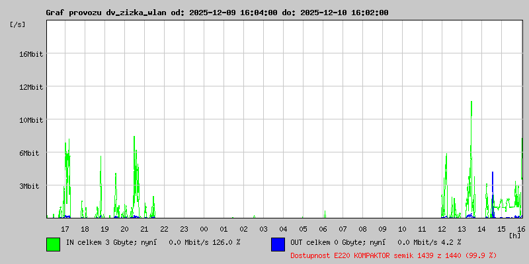Click the '23' hour label on x-axis

pyautogui.click(x=184, y=229)
